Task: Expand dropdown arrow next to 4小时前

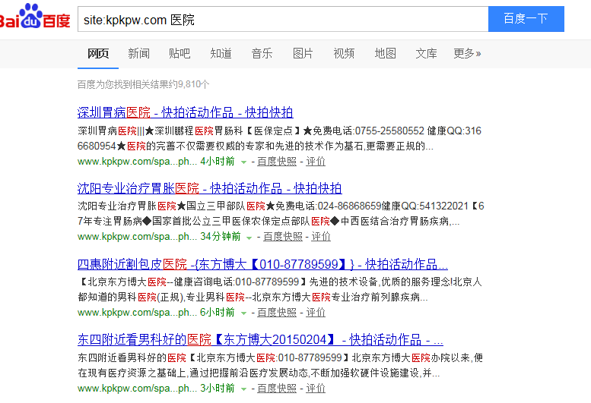Action: [x=244, y=162]
